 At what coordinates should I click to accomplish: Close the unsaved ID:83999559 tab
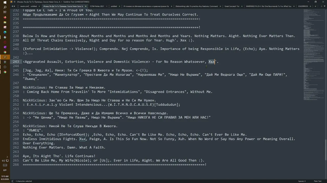(x=310, y=6)
